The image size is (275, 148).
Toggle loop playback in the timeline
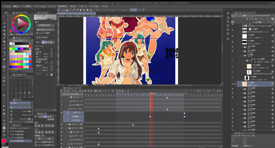pyautogui.click(x=95, y=91)
